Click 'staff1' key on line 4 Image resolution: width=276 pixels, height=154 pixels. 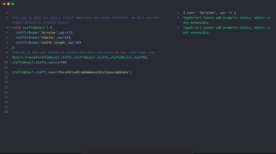click(21, 33)
